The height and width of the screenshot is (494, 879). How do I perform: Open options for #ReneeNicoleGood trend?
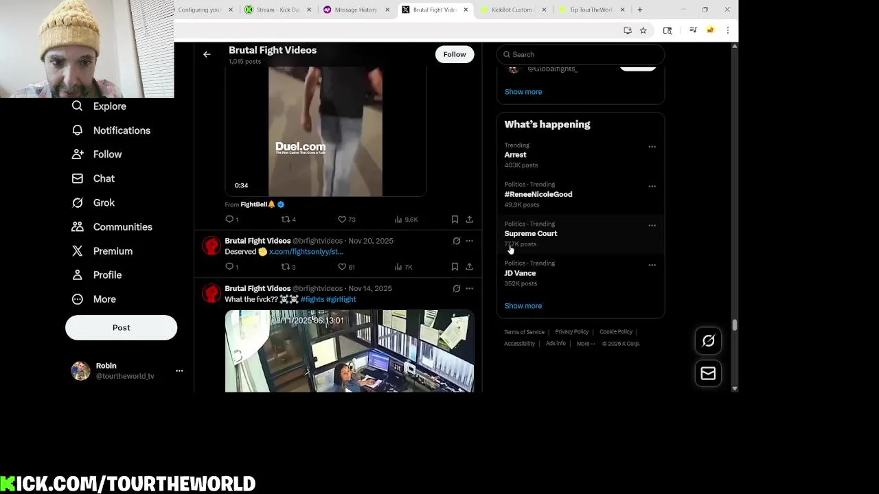(x=652, y=186)
